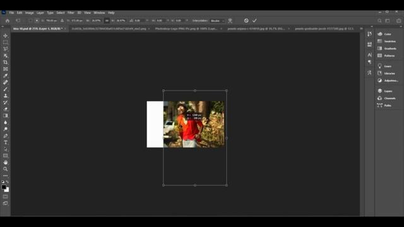
Task: Open the Filter menu
Action: 71,13
